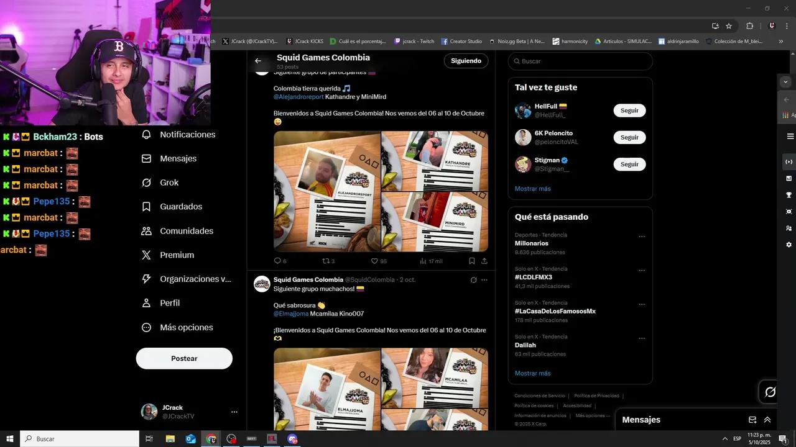Open the Dalilah trending topic
Screen dimensions: 796x447
(x=525, y=345)
